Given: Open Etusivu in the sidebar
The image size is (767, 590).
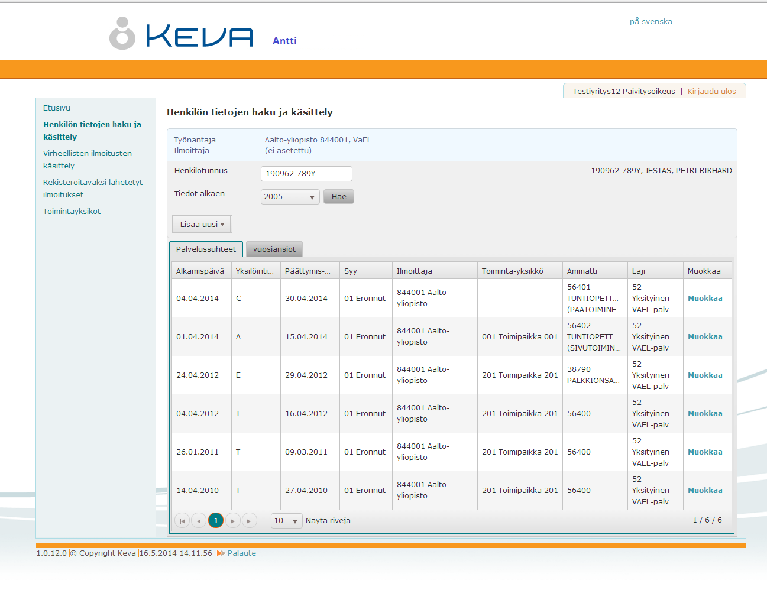Looking at the screenshot, I should [x=57, y=108].
